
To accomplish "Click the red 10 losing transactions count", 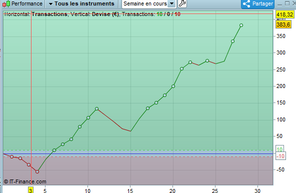I will click(x=177, y=14).
